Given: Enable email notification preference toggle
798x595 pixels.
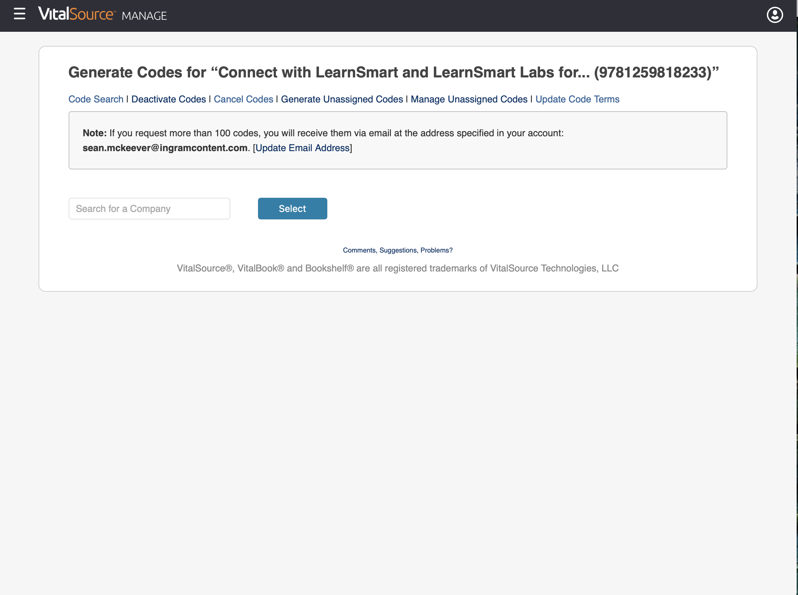Looking at the screenshot, I should pyautogui.click(x=302, y=147).
